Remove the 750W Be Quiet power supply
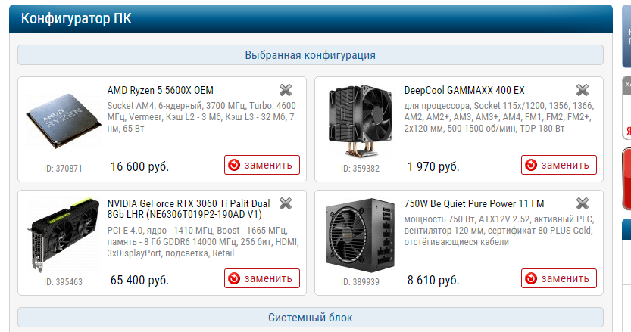This screenshot has height=332, width=631. click(x=583, y=203)
